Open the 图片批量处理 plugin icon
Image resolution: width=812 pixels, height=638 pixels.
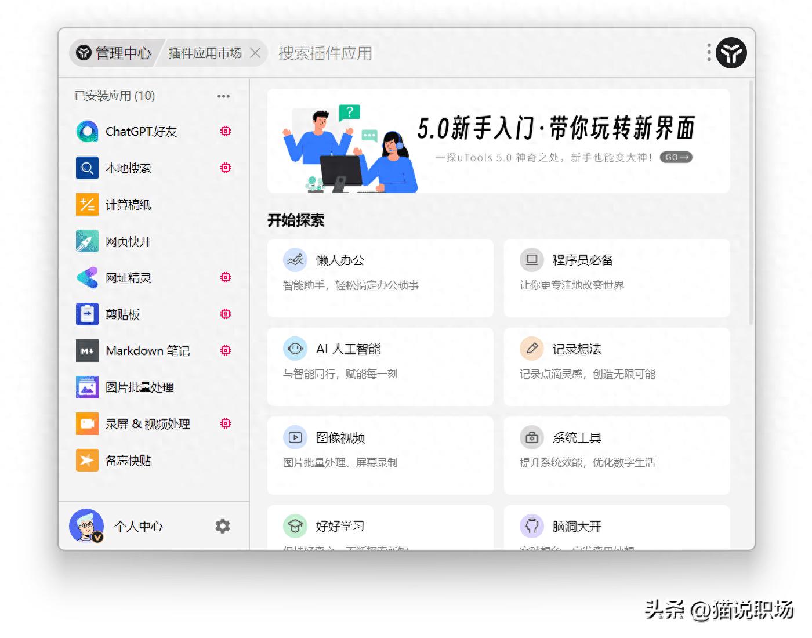pos(87,387)
